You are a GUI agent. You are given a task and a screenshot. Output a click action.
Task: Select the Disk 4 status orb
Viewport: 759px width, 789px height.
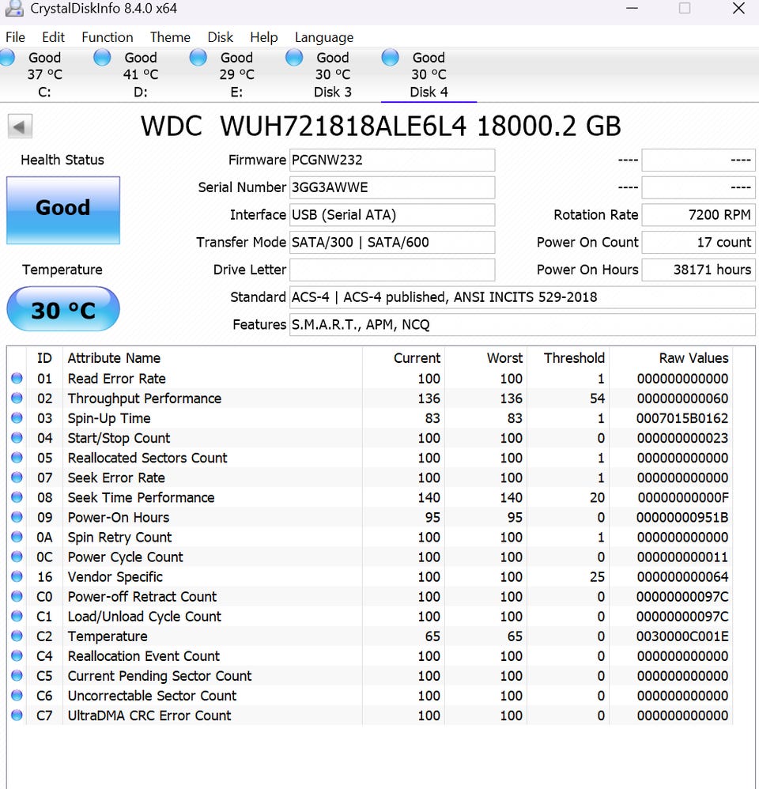(390, 58)
